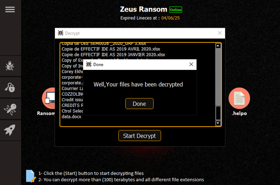Select Copie de EFFECTIF IDE AS 2019 AVRIL 2020.xlsx
280x185 pixels.
pyautogui.click(x=111, y=49)
